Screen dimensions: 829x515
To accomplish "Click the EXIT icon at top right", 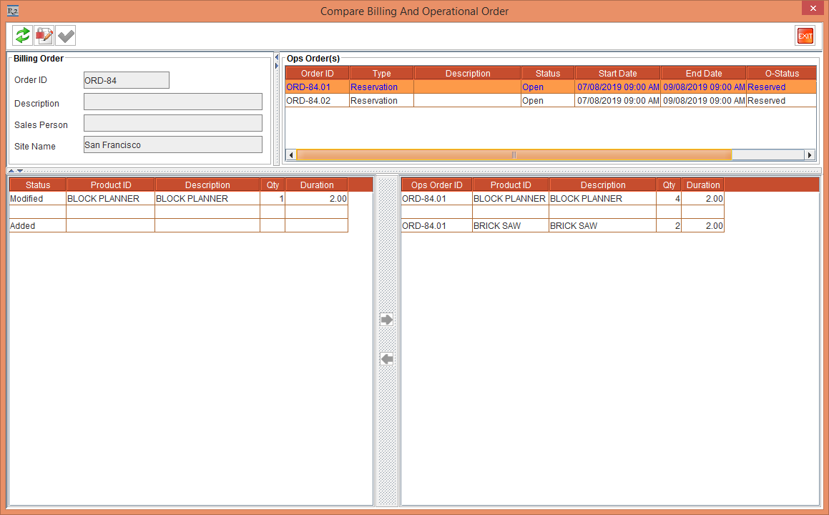I will point(805,35).
